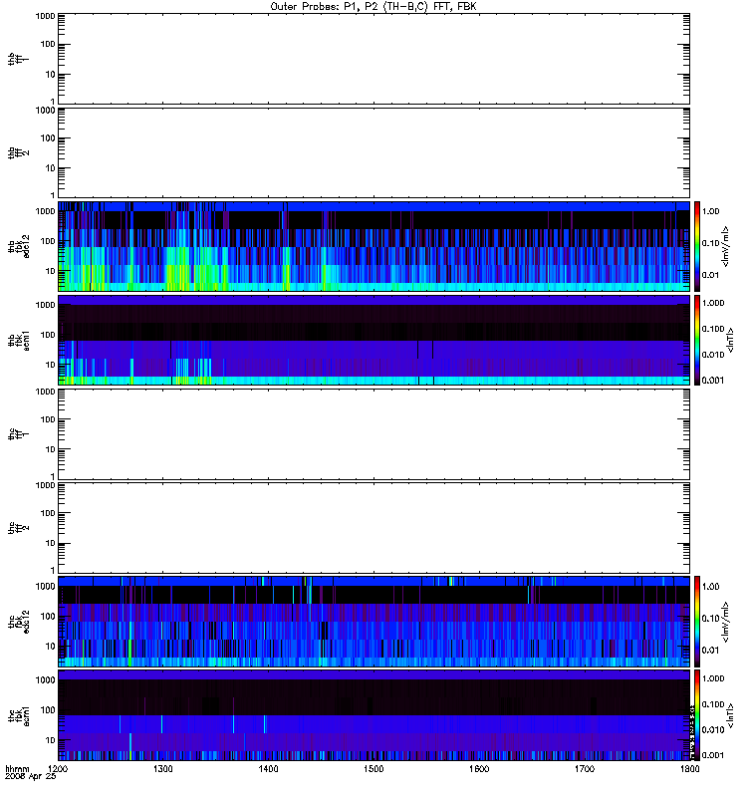
Task: Click the "hhmm" axis unit label
Action: 17,768
